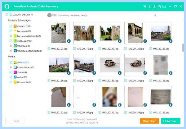The width and height of the screenshot is (186, 129).
Task: Click the IMG_20...55.jpg label in bottom row
Action: click(x=136, y=113)
